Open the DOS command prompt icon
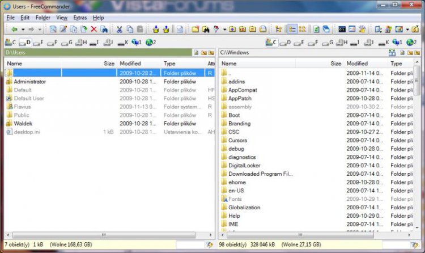 [x=342, y=29]
